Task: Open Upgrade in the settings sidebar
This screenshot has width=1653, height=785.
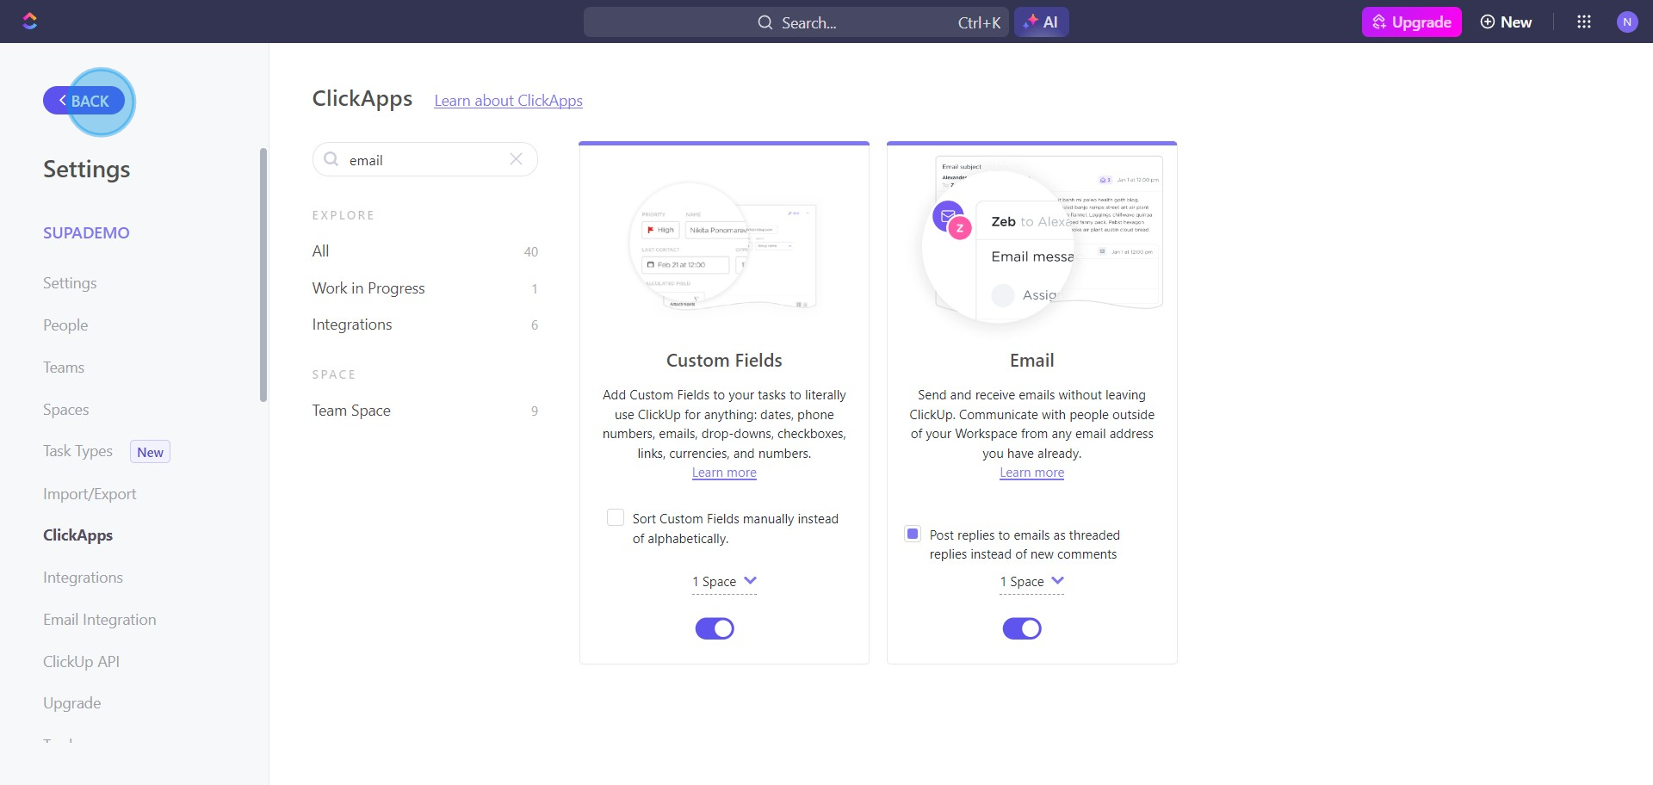Action: click(x=72, y=703)
